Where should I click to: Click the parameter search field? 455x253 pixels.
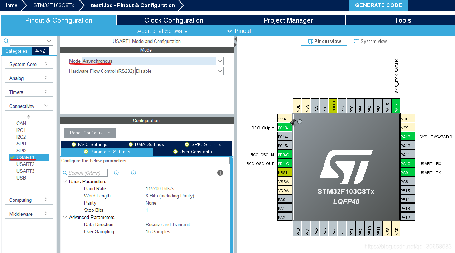(87, 173)
